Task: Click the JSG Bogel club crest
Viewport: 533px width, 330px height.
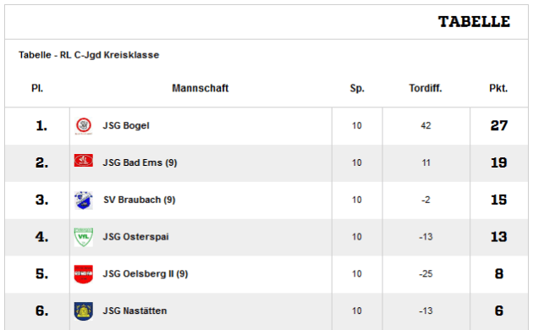Action: (x=84, y=126)
